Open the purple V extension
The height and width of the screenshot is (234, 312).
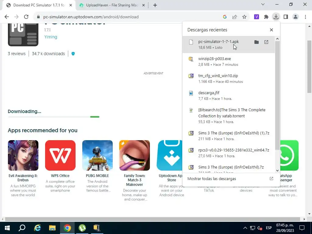[x=257, y=17]
